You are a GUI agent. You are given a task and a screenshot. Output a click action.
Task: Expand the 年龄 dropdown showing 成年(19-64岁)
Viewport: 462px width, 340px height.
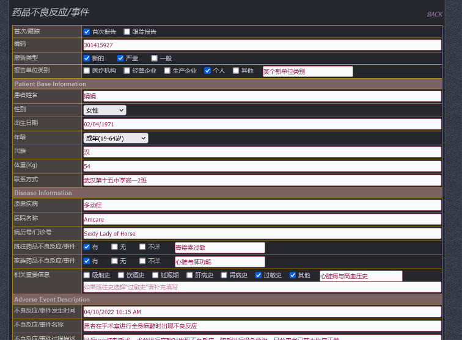pos(116,139)
